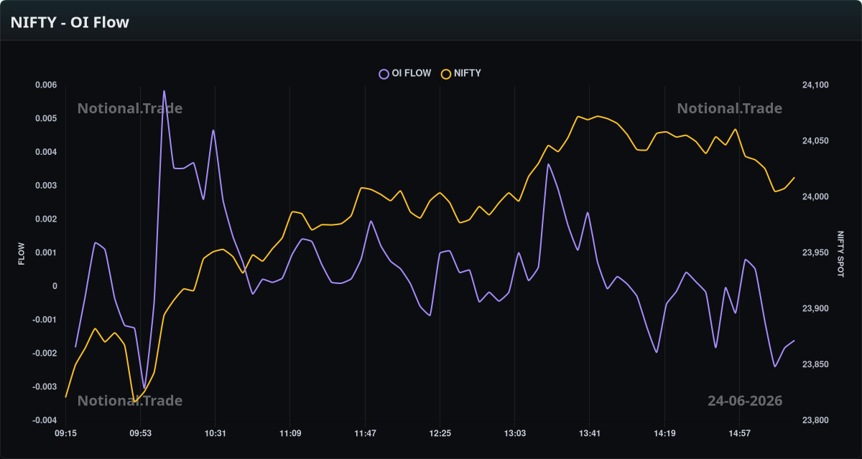The image size is (862, 459).
Task: Click the 14:19 time axis label
Action: [x=664, y=433]
